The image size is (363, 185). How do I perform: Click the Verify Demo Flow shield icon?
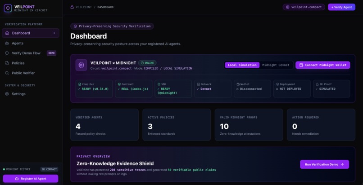point(7,53)
